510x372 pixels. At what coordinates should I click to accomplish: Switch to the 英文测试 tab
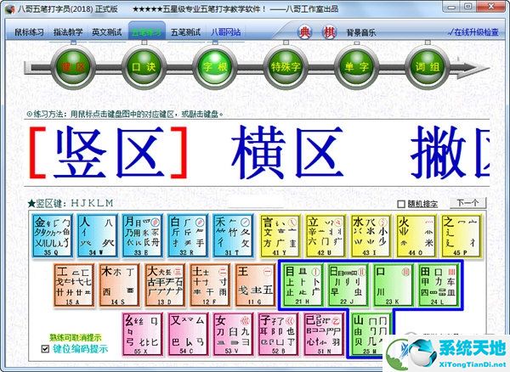pyautogui.click(x=107, y=32)
